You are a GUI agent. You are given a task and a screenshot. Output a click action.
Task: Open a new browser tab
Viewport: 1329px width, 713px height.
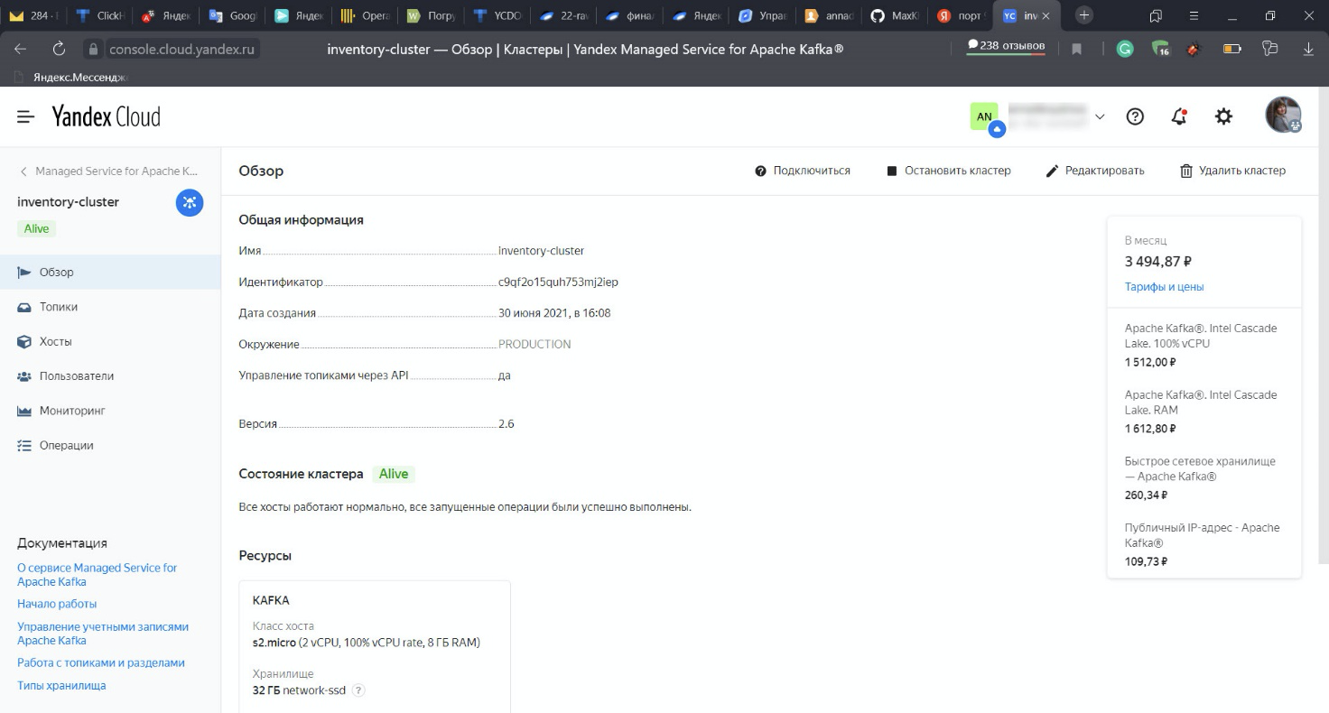pyautogui.click(x=1084, y=15)
